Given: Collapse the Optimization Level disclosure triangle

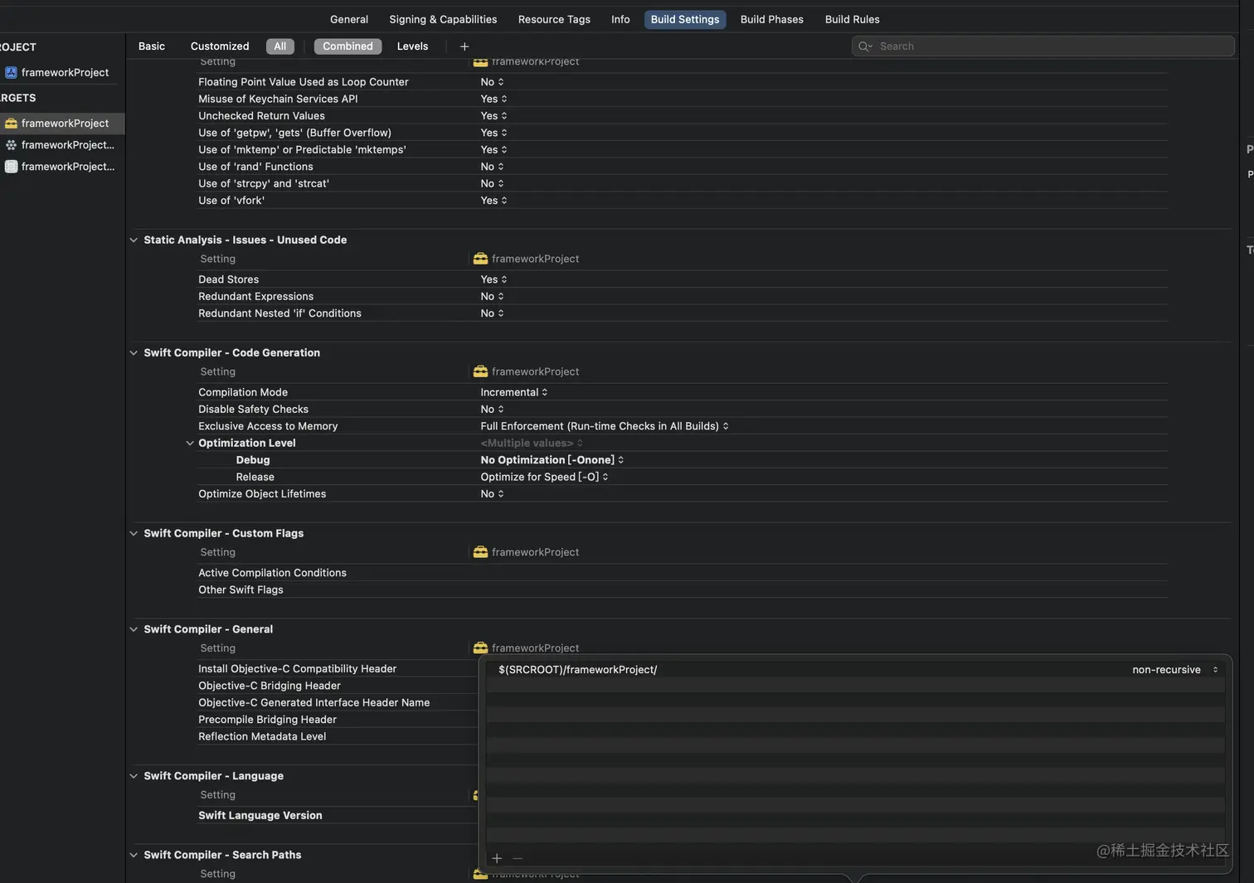Looking at the screenshot, I should pos(190,444).
